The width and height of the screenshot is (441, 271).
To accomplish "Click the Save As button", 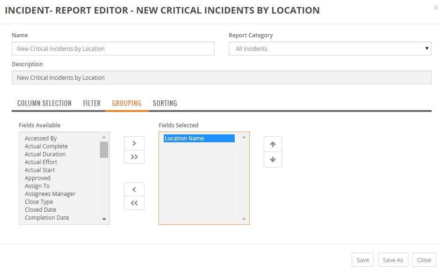I will click(393, 260).
